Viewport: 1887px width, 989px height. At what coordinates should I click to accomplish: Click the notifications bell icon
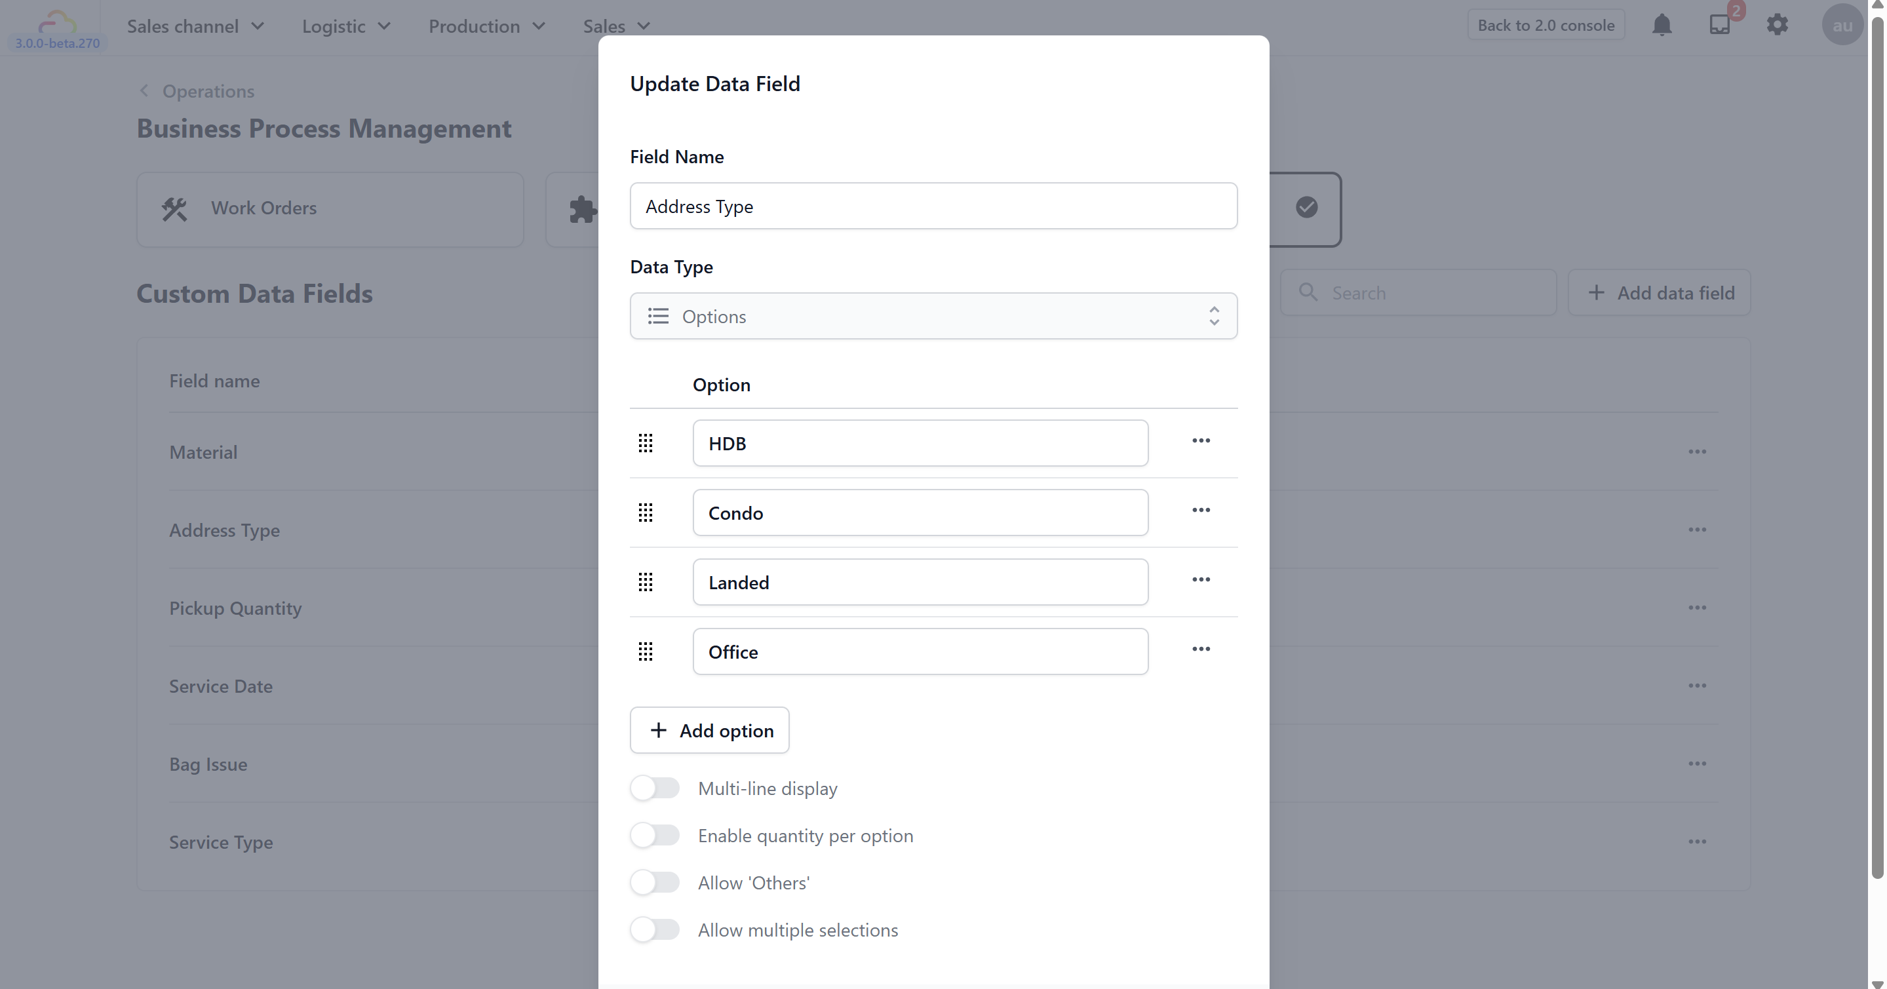click(x=1662, y=25)
